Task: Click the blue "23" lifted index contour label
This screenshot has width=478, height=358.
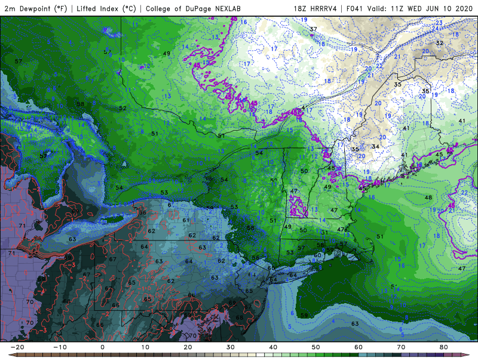Action: point(439,23)
